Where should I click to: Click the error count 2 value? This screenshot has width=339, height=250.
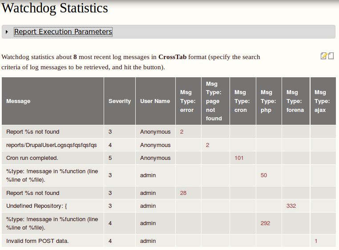tap(182, 132)
